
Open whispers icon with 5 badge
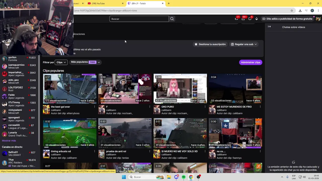click(x=250, y=19)
